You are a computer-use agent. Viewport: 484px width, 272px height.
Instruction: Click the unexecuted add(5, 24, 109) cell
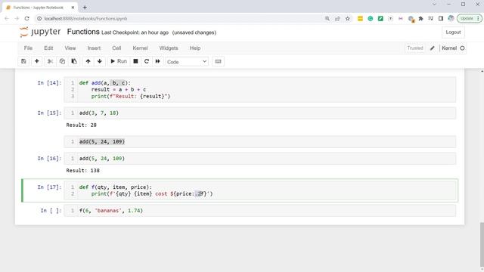click(259, 141)
